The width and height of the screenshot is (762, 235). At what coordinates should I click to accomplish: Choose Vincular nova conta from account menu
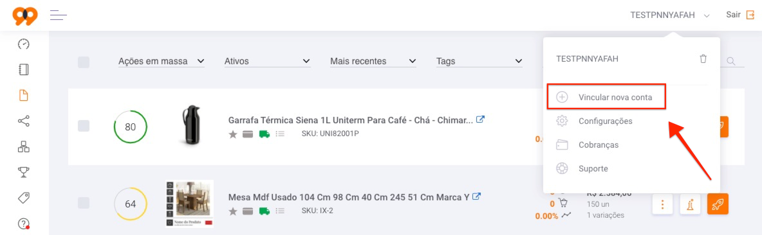click(606, 97)
